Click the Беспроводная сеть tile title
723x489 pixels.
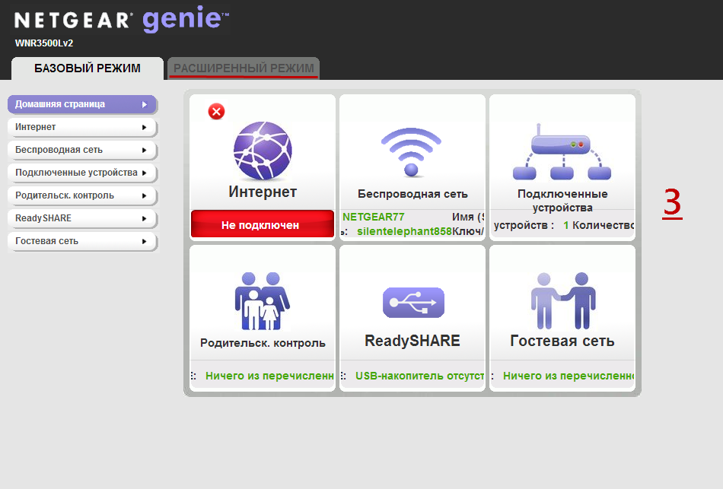click(412, 194)
